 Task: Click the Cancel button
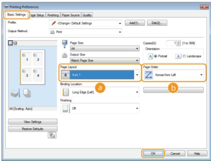(175, 153)
